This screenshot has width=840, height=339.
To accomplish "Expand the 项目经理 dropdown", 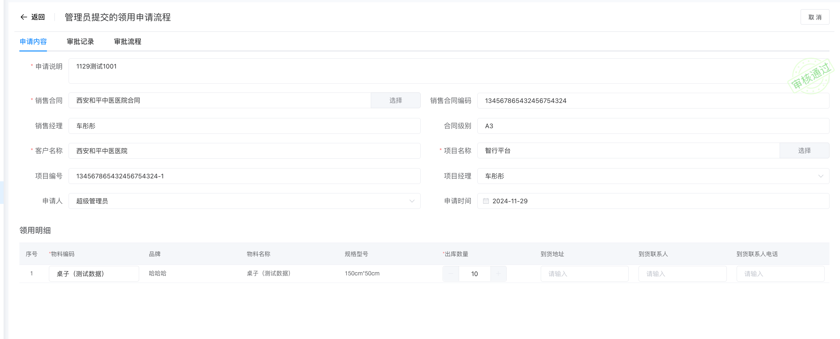I will [x=820, y=176].
